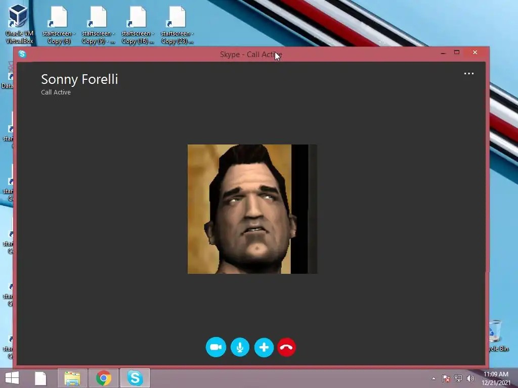Open the blank document taskbar icon
518x388 pixels.
(x=40, y=378)
